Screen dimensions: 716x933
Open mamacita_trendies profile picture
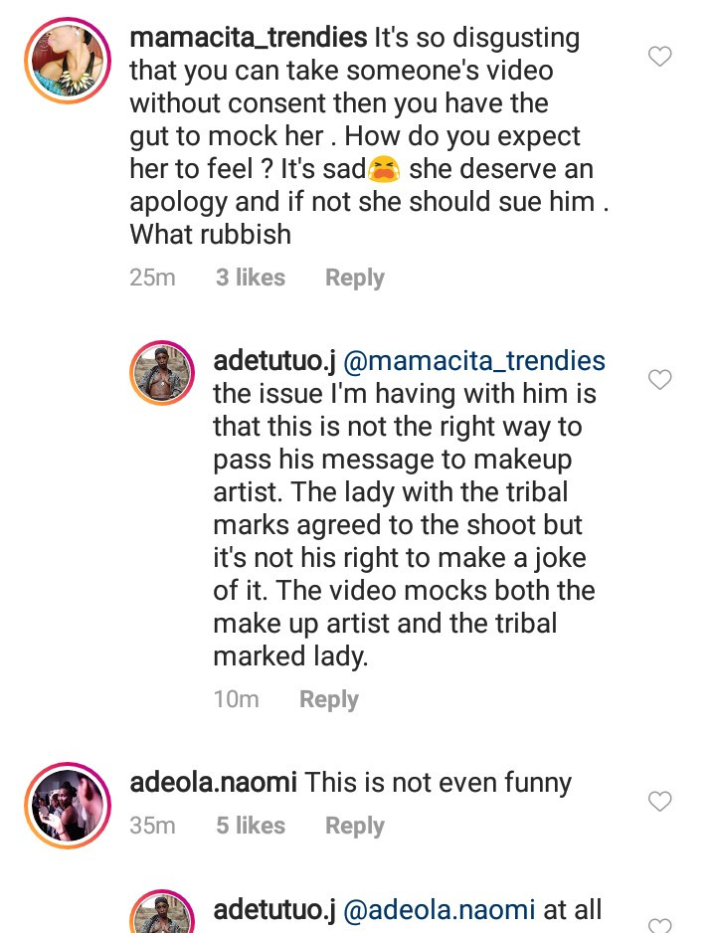click(x=68, y=60)
